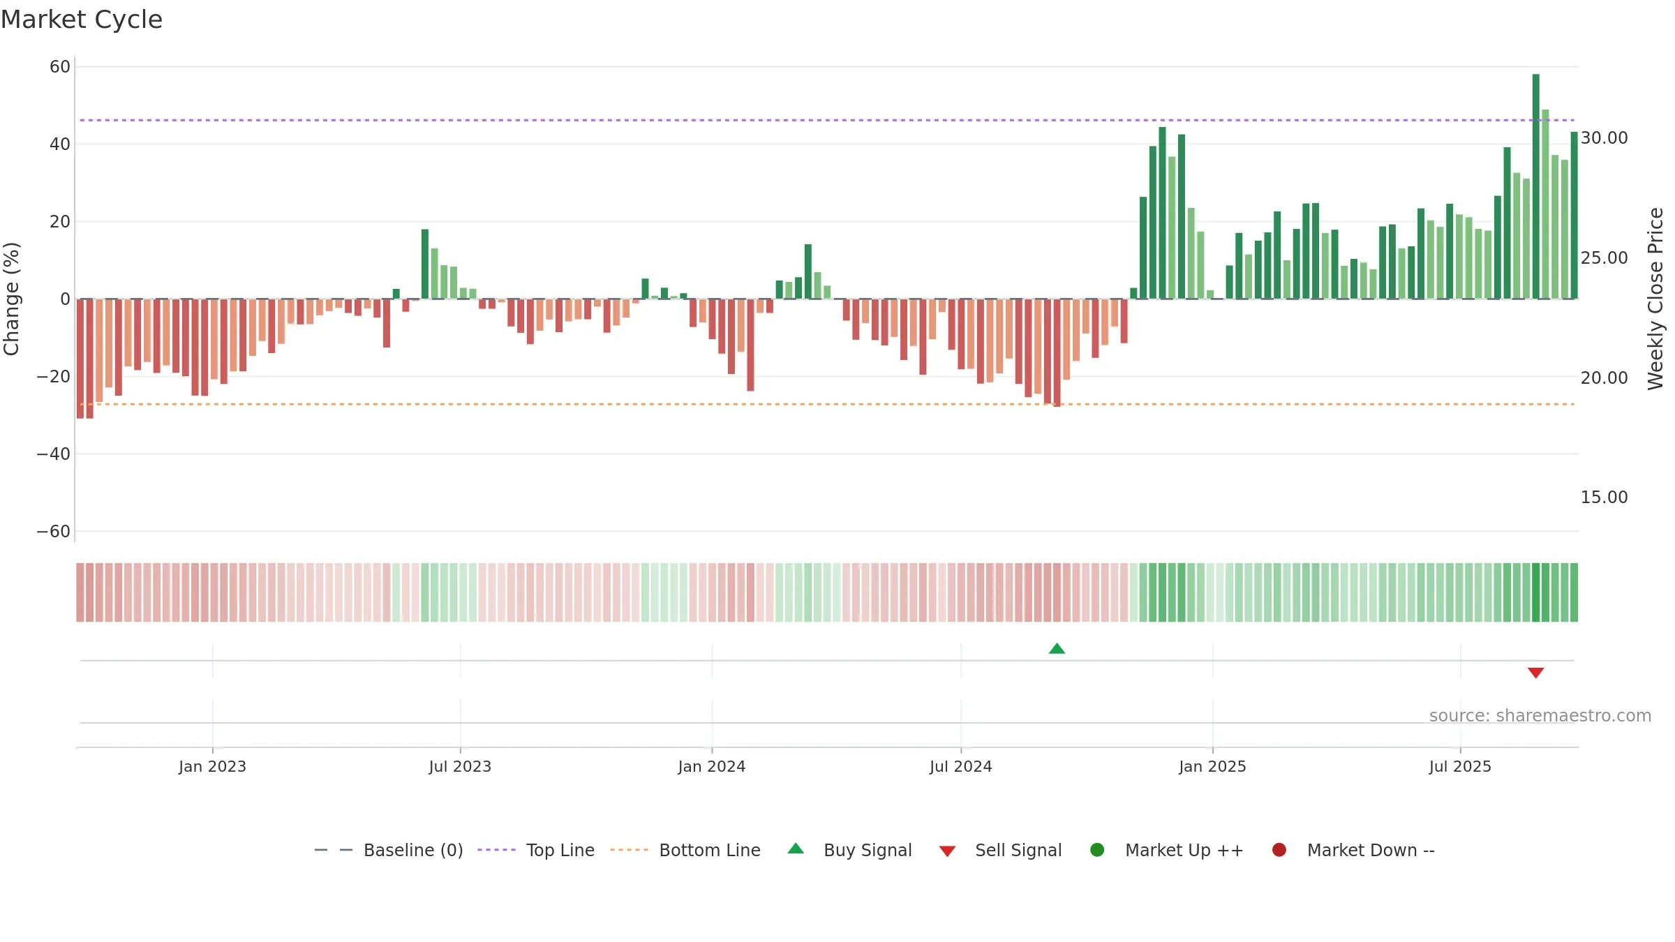1675x942 pixels.
Task: Click the Jul 2025 axis label
Action: pos(1460,767)
